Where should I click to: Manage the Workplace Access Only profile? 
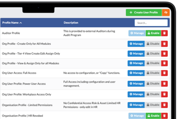pos(136,94)
